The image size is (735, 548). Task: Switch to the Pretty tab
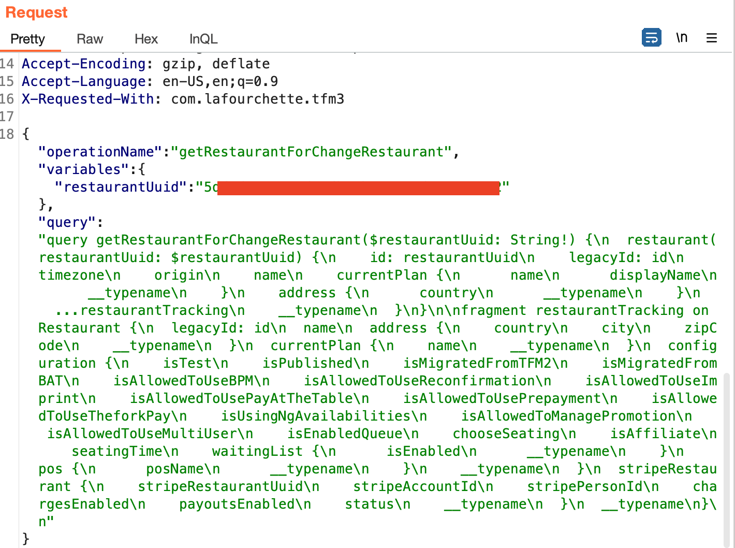point(28,39)
